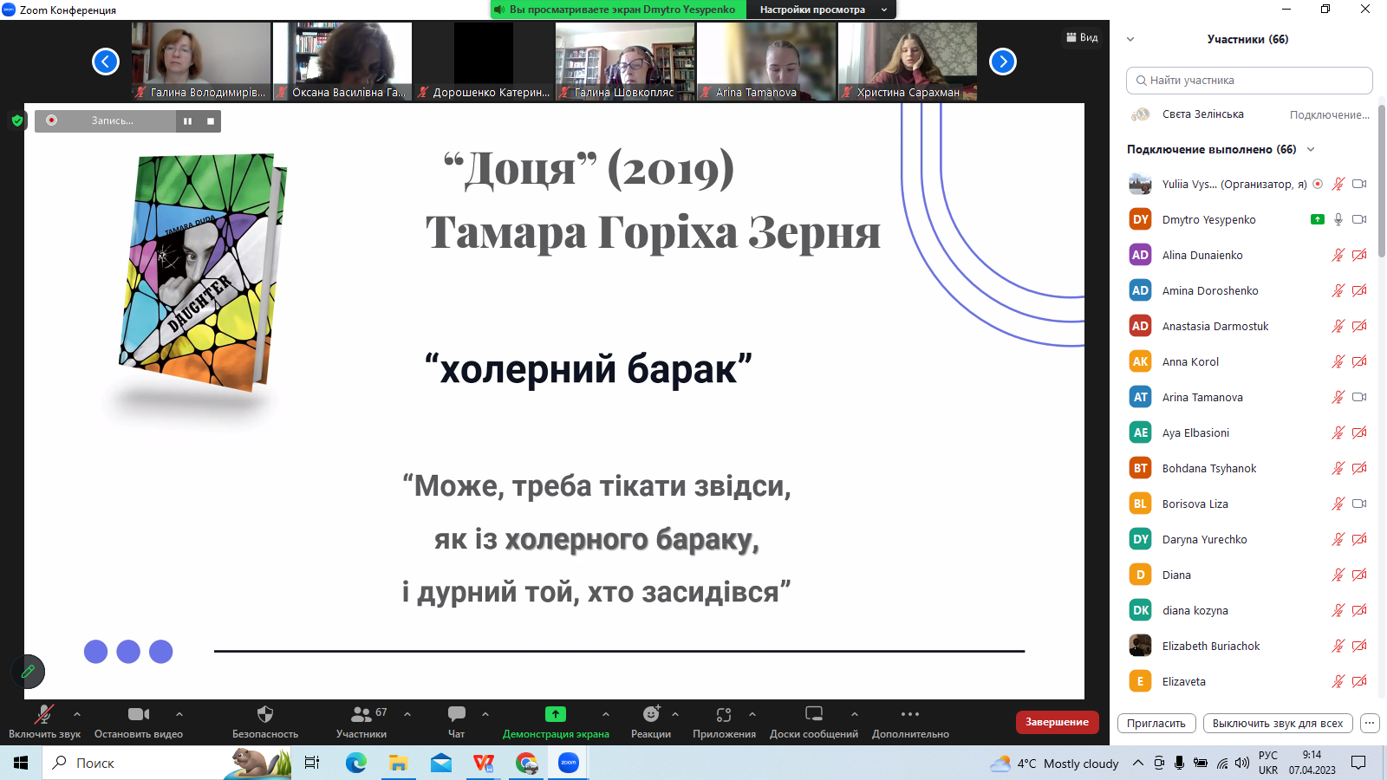This screenshot has height=780, width=1387.
Task: Stop the recording with the square button
Action: click(x=211, y=121)
